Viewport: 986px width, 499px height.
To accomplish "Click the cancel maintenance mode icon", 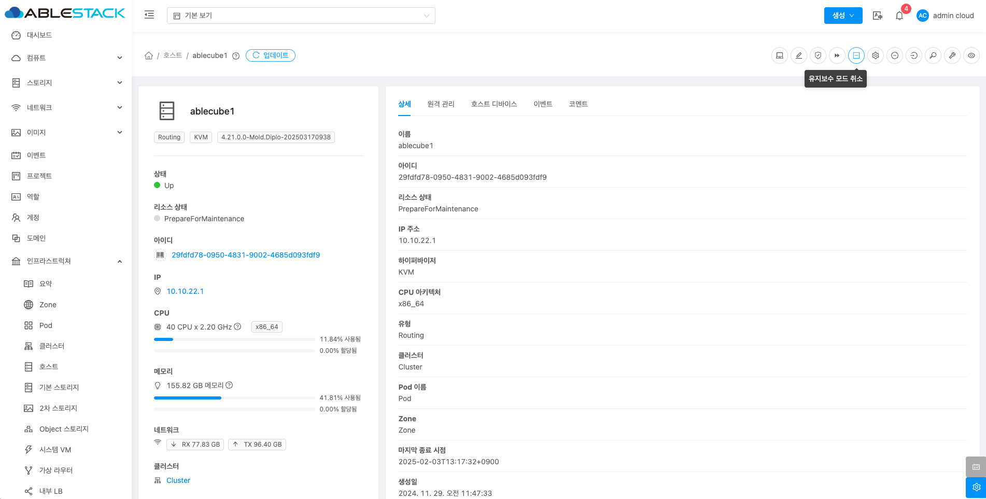I will [856, 55].
